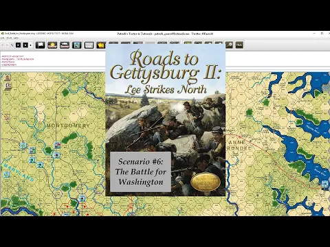Click the Undo arrow in the toolbar

coord(3,45)
